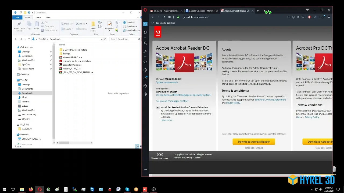This screenshot has height=193, width=344.
Task: Open Software Licensing Agreement link
Action: 270,100
